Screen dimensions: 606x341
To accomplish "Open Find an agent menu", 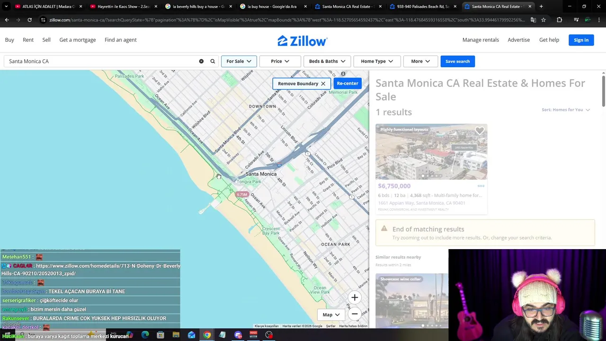I will click(x=121, y=40).
